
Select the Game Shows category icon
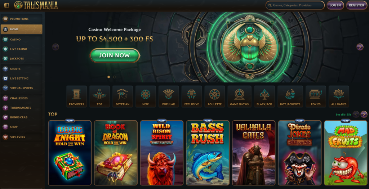(x=239, y=96)
